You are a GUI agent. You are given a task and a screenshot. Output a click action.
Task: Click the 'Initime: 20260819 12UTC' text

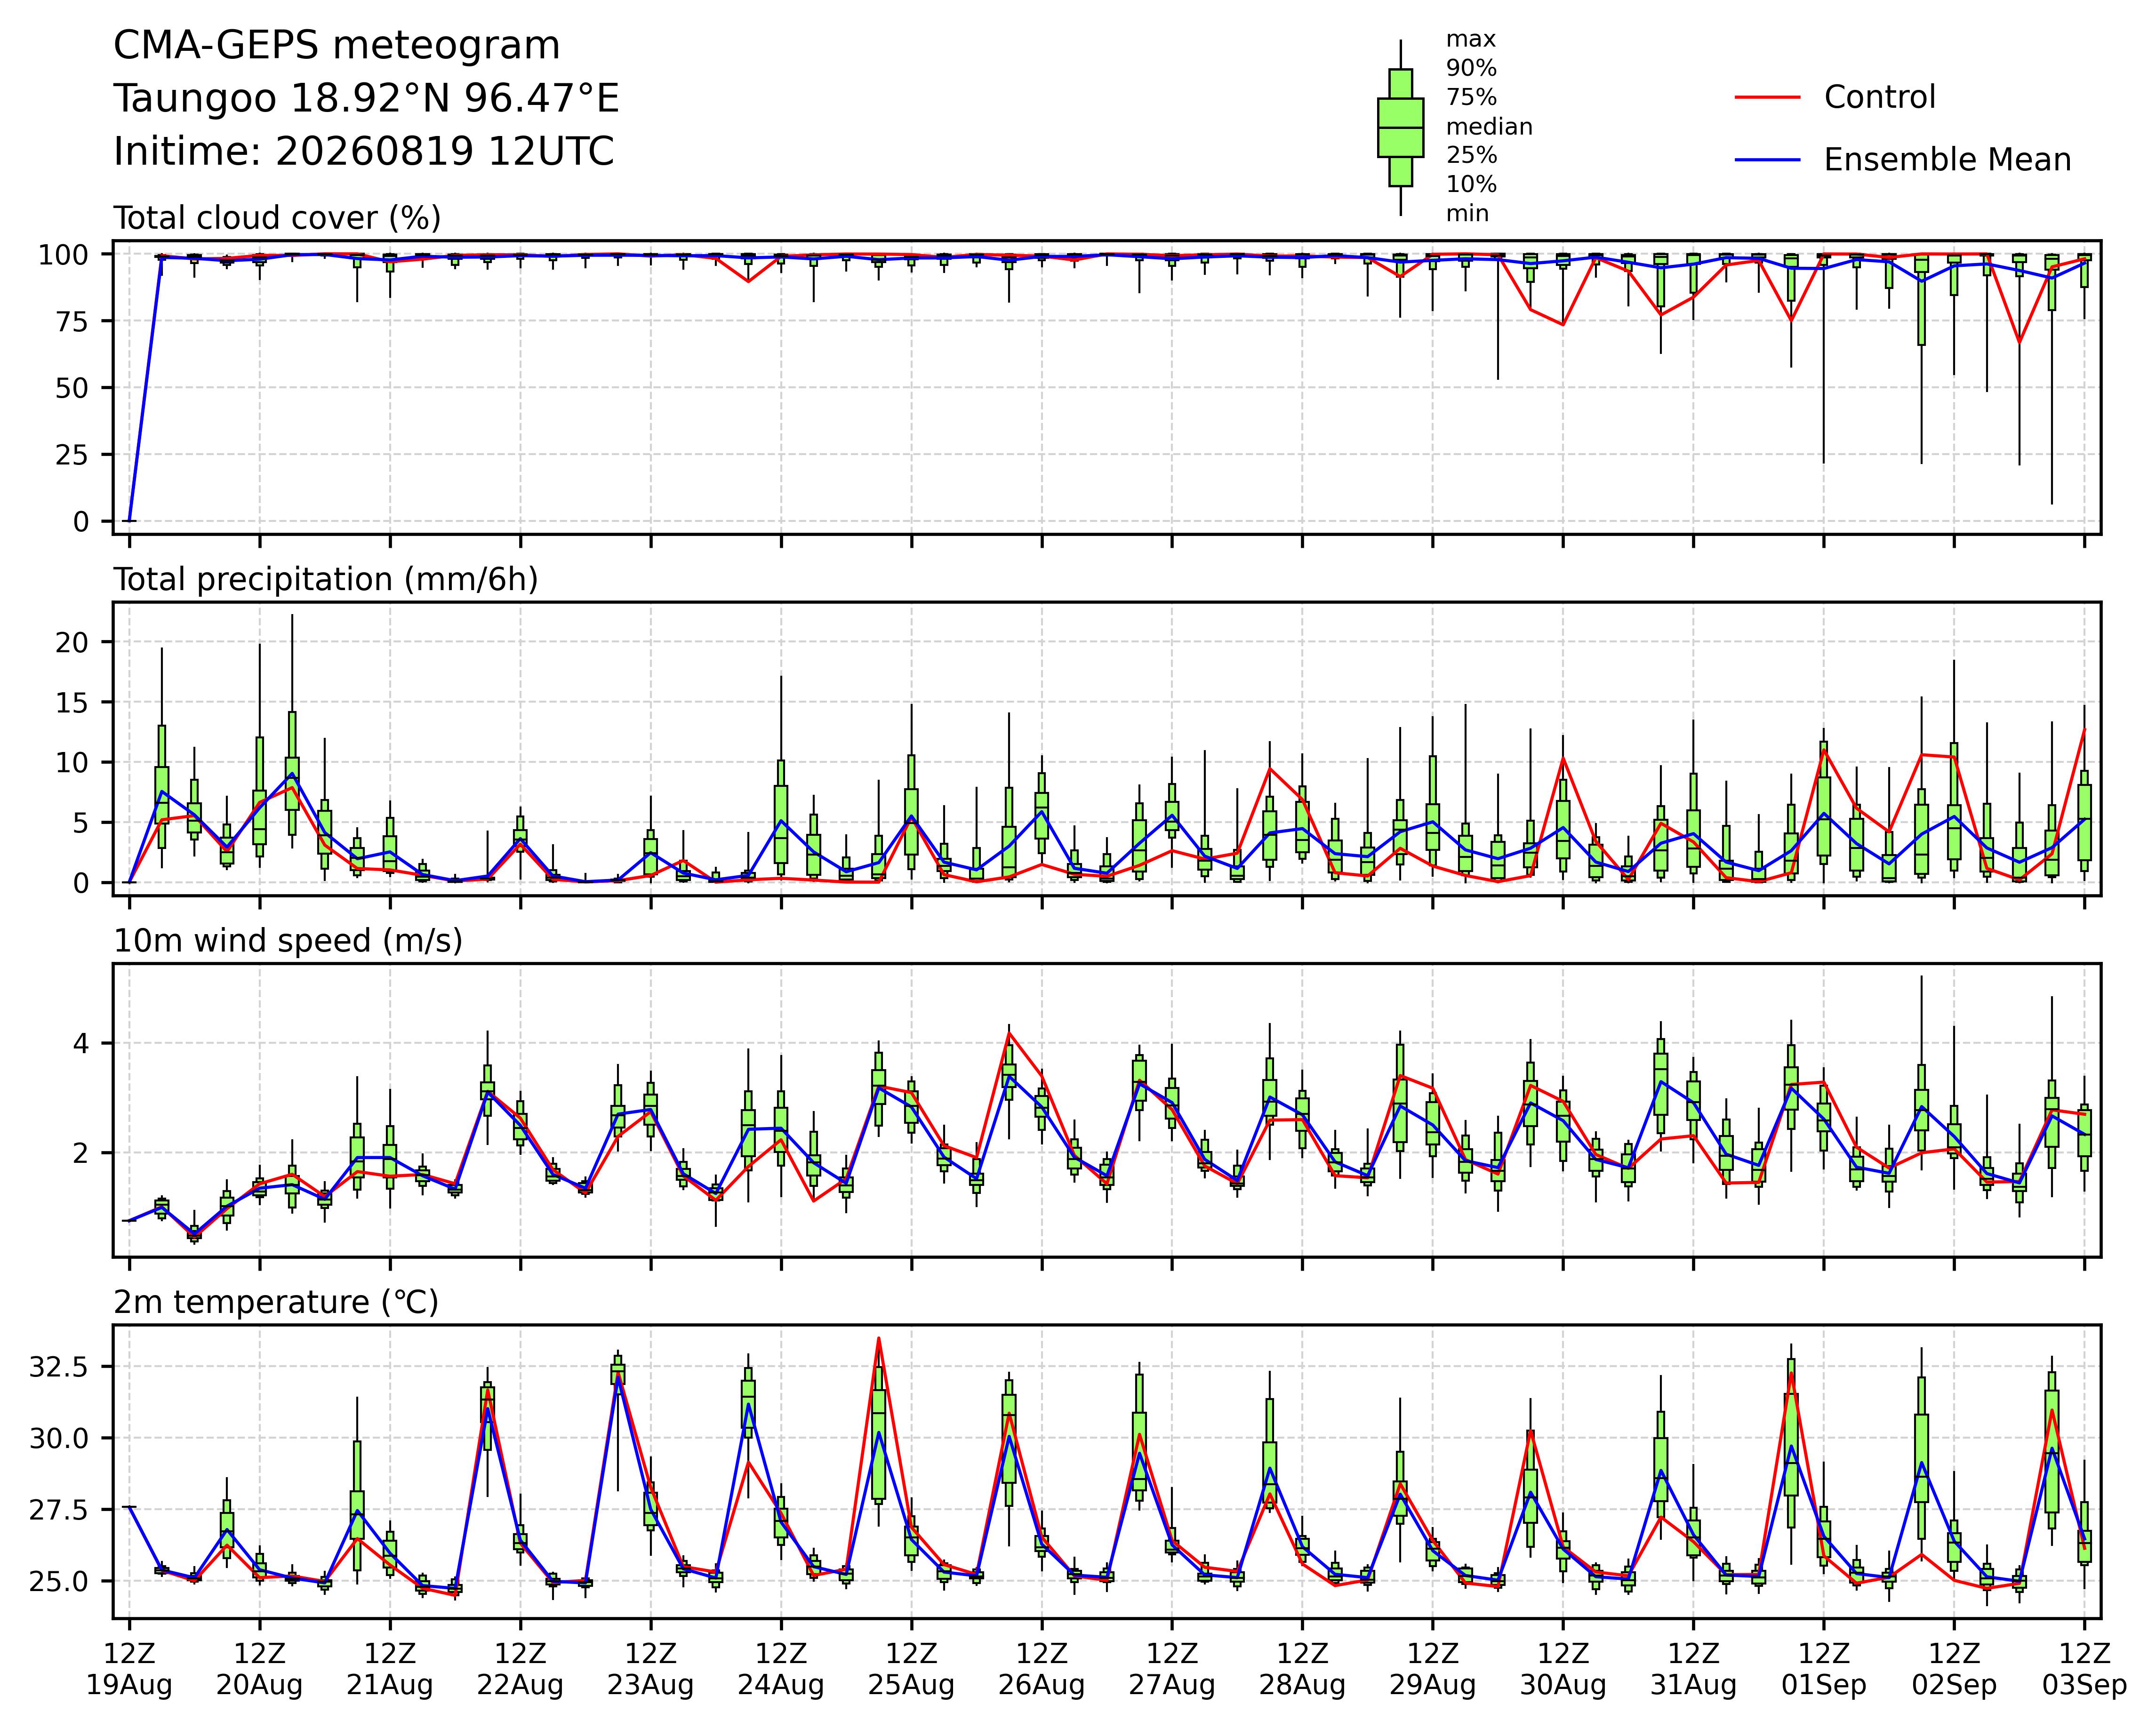click(364, 152)
